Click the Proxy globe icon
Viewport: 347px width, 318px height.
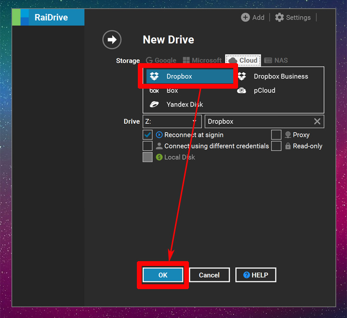pos(288,134)
